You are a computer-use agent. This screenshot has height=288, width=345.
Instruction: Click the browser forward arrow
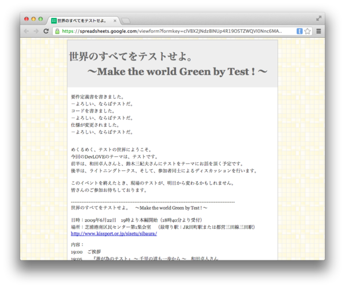(36, 31)
